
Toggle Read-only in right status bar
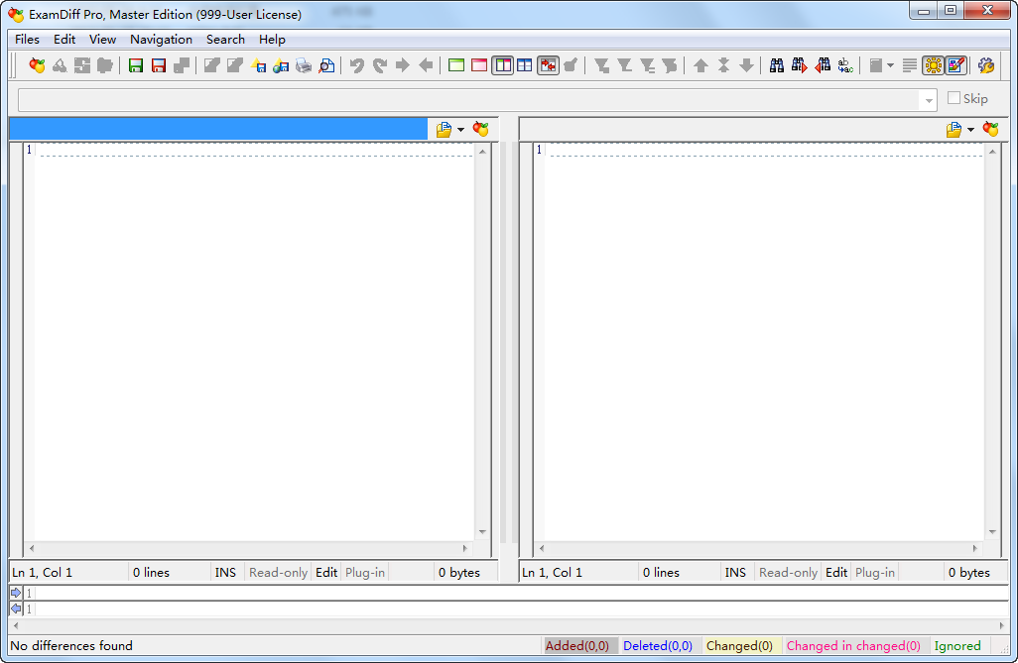tap(788, 572)
